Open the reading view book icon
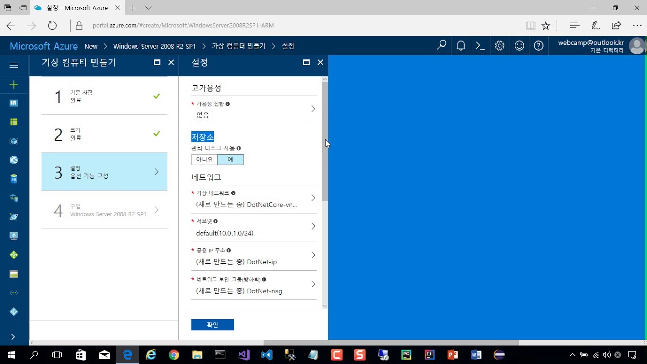 pyautogui.click(x=530, y=25)
